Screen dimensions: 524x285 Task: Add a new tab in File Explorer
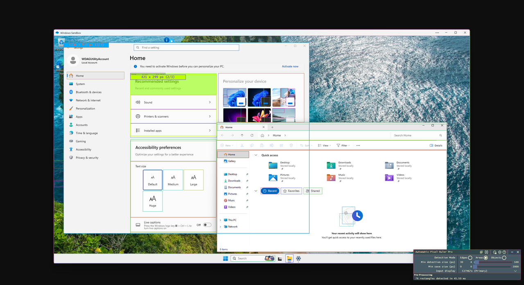272,127
